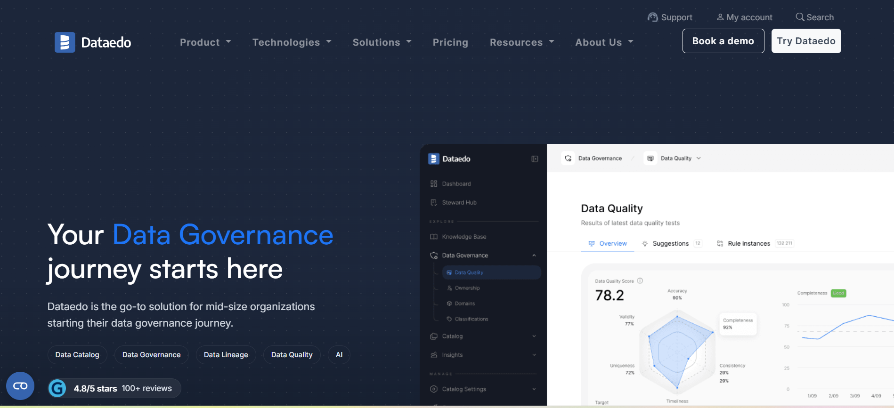Click the Data Governance breadcrumb icon

(x=568, y=159)
